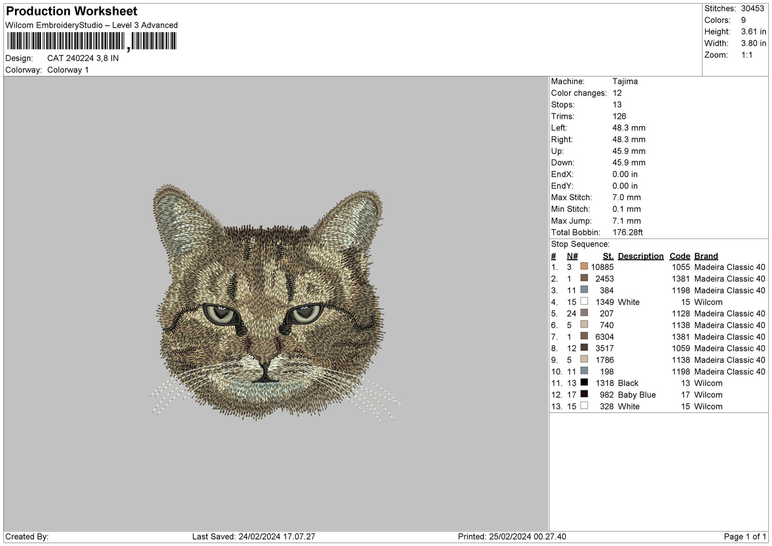Click the color swatch in stop row 5
772x546 pixels.
tap(584, 313)
